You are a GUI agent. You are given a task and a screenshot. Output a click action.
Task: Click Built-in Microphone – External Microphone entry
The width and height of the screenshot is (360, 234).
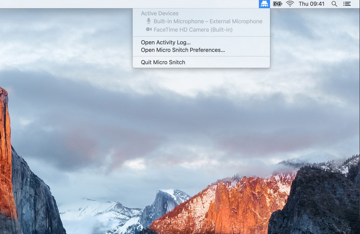pyautogui.click(x=201, y=21)
